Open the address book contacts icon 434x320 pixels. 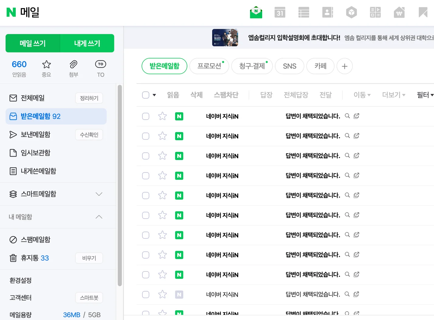coord(327,12)
